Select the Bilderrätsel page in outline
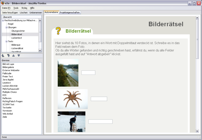 17,34
